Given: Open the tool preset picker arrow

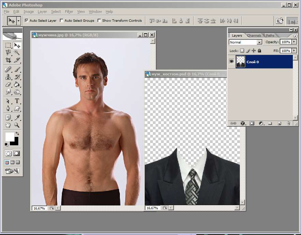Looking at the screenshot, I should (18, 20).
